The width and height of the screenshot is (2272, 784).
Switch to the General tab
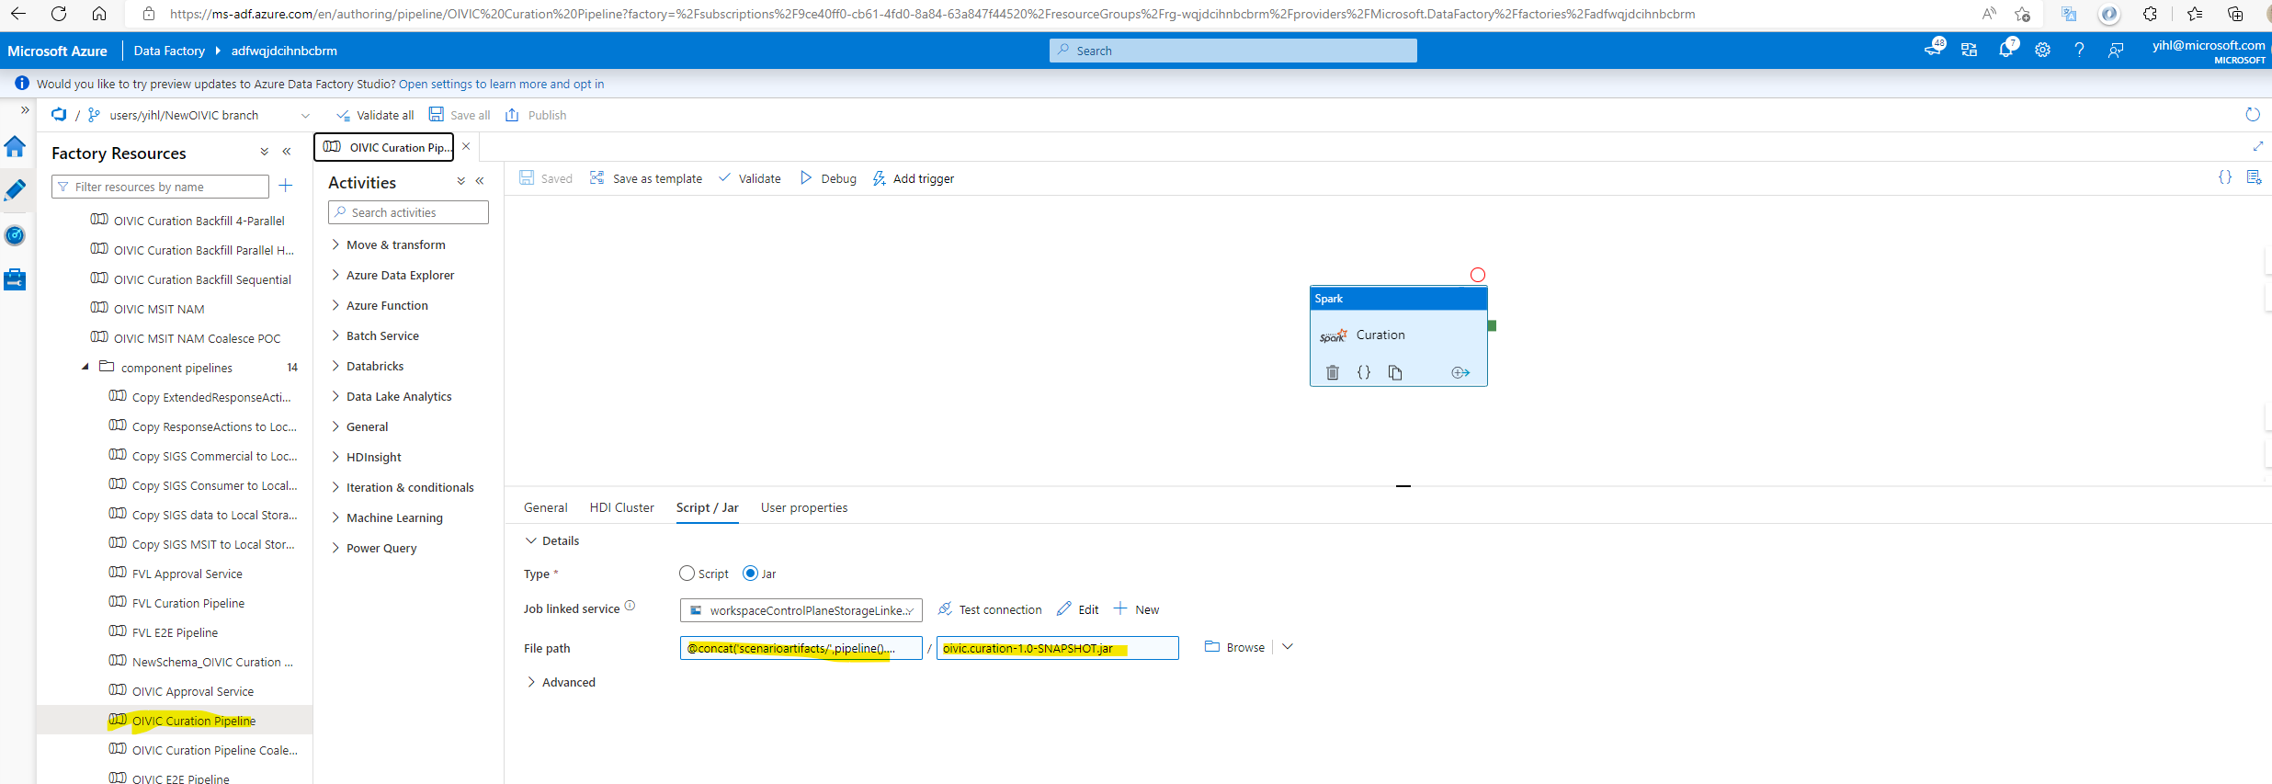tap(546, 507)
